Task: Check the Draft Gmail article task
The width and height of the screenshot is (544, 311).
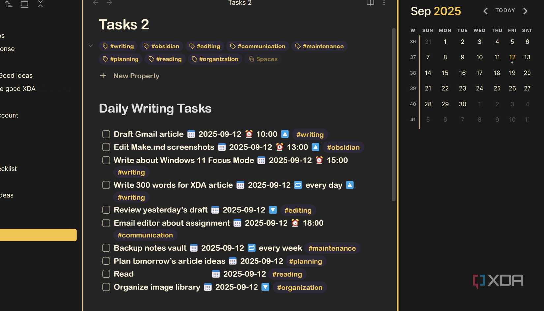Action: (x=106, y=134)
